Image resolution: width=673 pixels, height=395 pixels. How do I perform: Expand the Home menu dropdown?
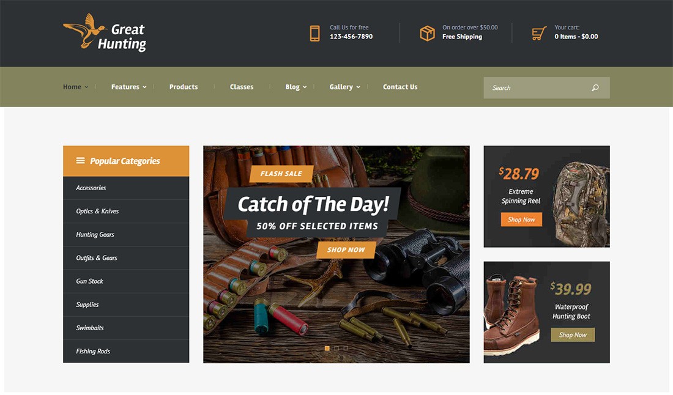75,87
